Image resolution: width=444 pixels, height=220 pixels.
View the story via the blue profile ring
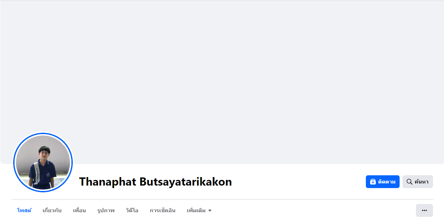[x=43, y=134]
